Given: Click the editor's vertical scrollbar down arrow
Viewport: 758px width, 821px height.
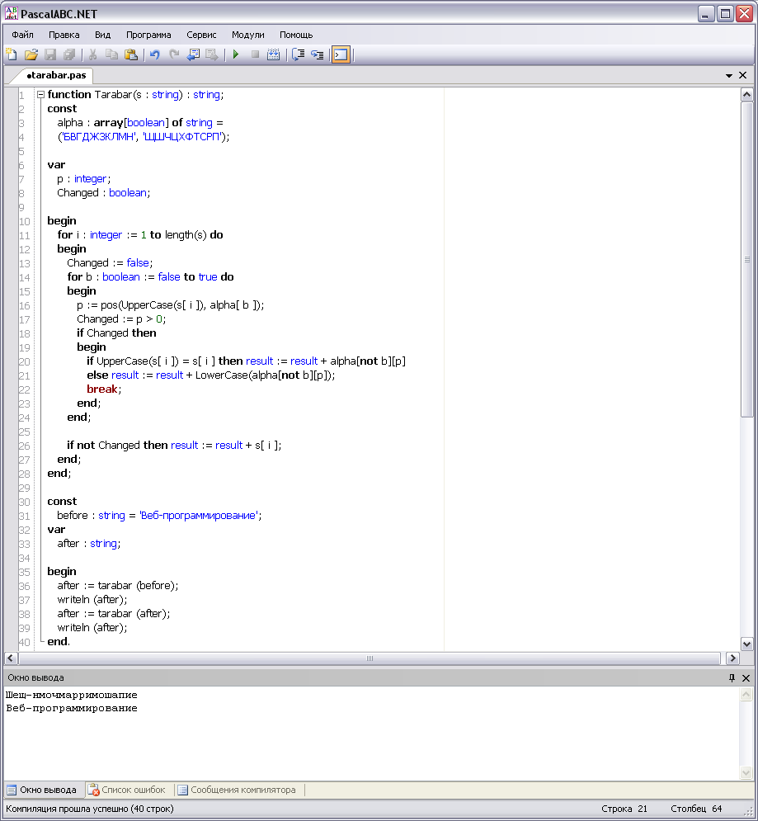Looking at the screenshot, I should [x=747, y=644].
